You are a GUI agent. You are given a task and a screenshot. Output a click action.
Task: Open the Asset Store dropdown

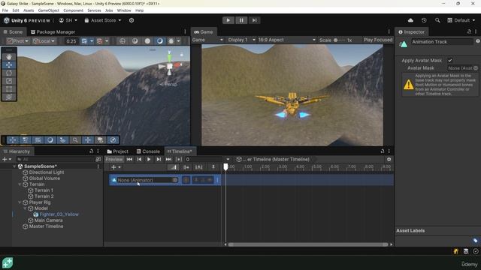pos(103,20)
